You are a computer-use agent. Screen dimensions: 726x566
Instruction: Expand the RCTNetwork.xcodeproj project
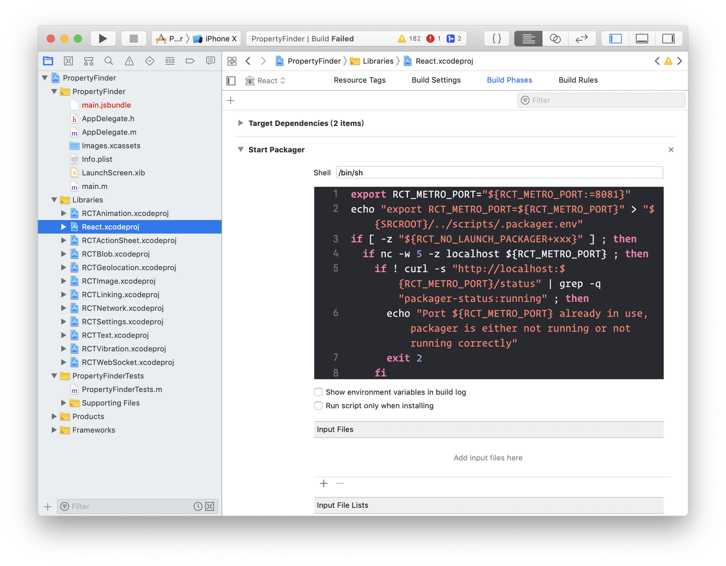click(63, 308)
